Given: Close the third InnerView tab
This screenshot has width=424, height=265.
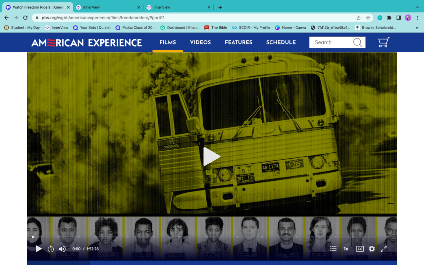Looking at the screenshot, I should 209,7.
